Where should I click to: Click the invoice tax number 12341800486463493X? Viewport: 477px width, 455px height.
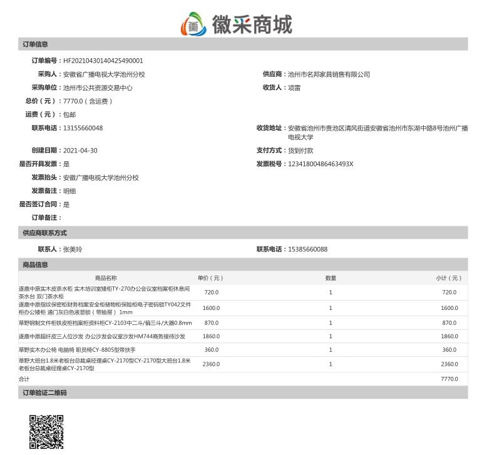click(x=321, y=164)
